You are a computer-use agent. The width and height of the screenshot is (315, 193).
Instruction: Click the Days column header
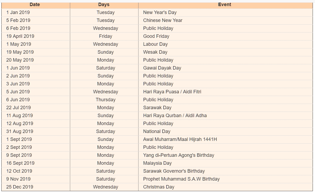(104, 4)
